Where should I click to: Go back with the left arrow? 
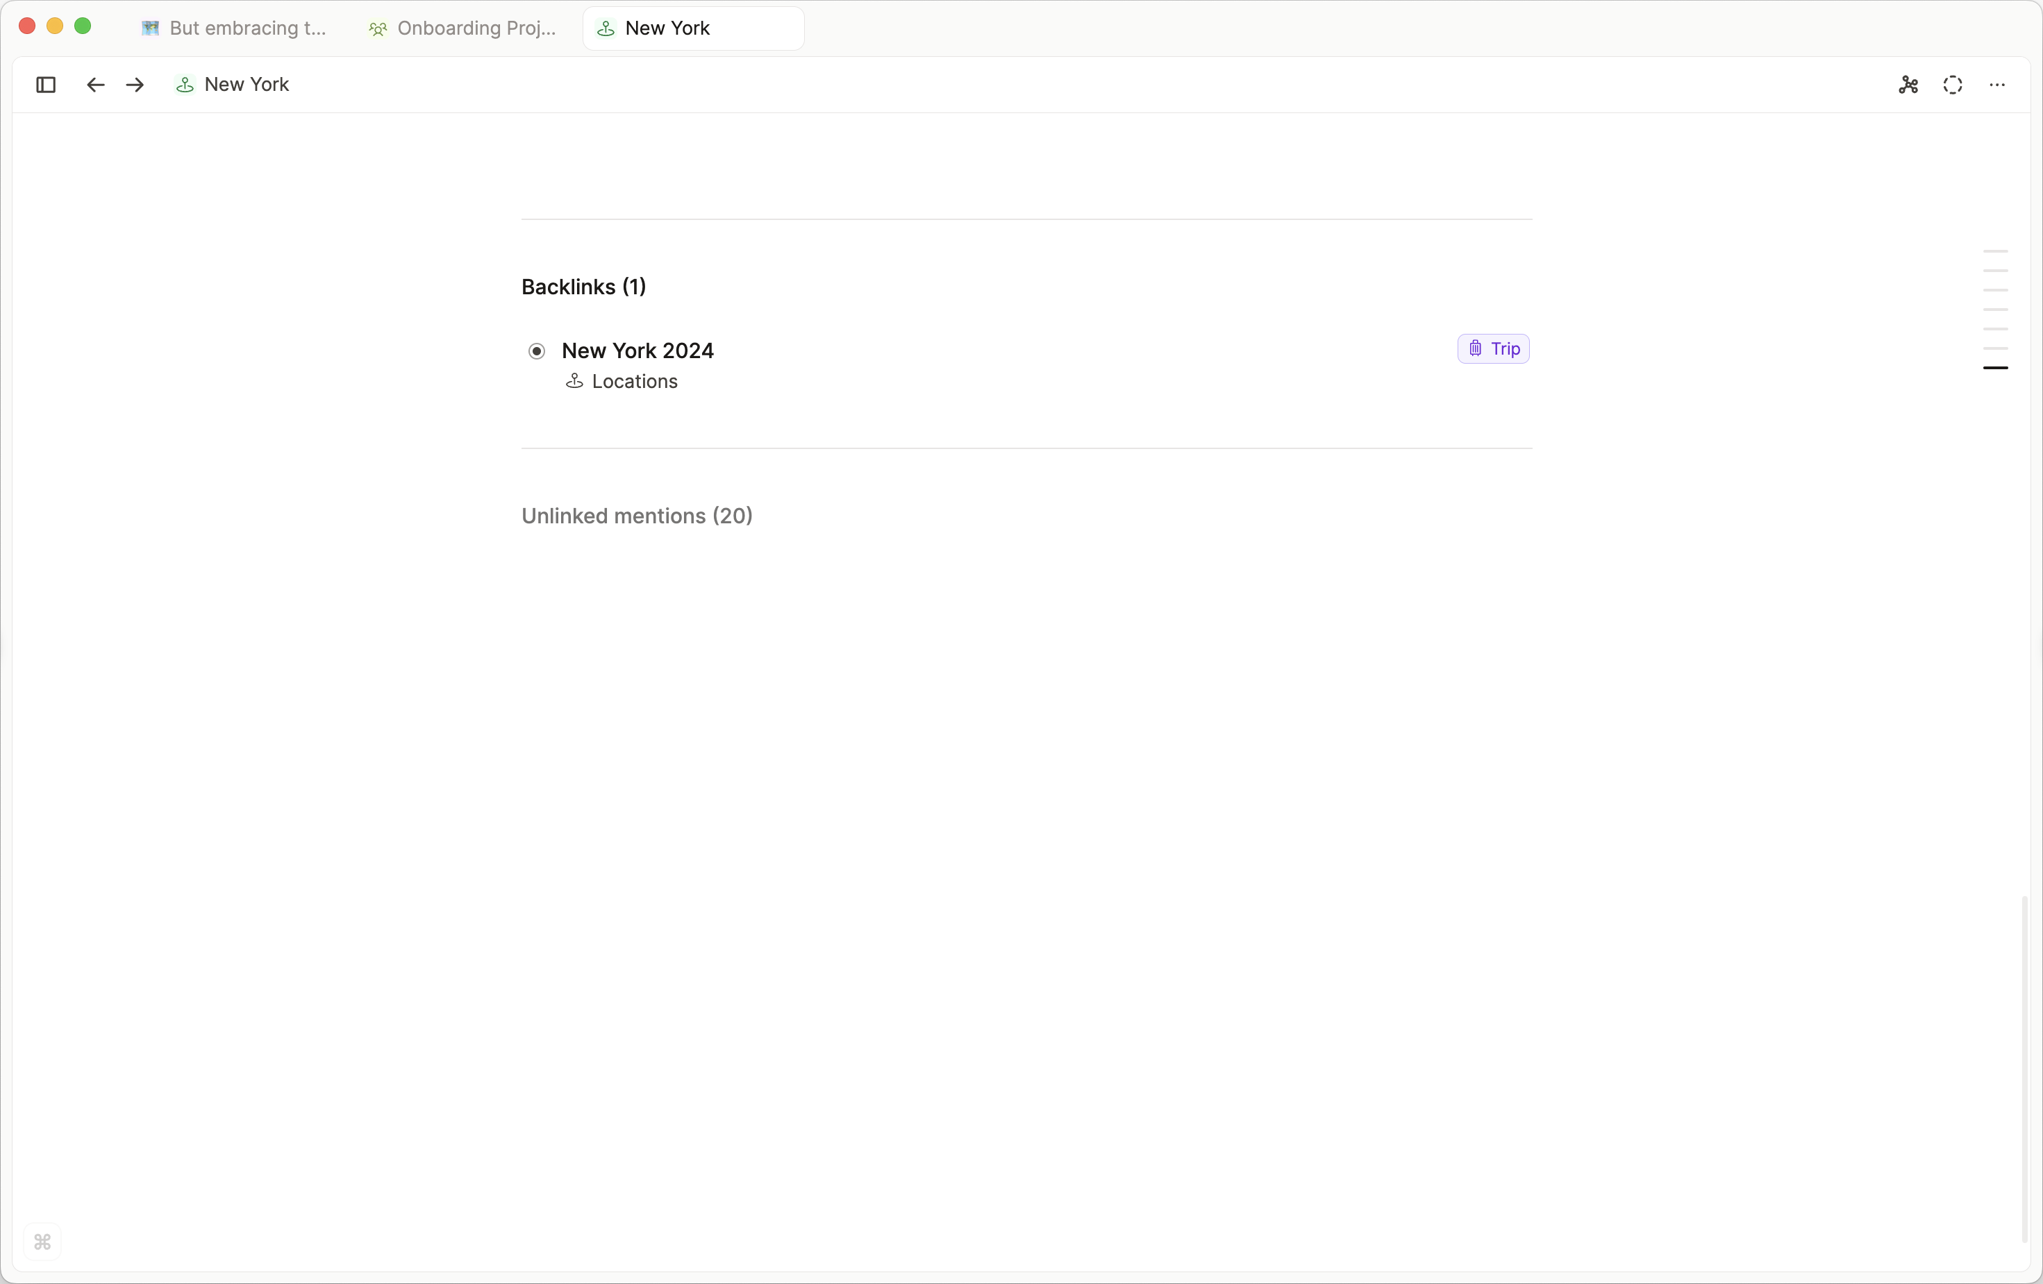point(95,85)
